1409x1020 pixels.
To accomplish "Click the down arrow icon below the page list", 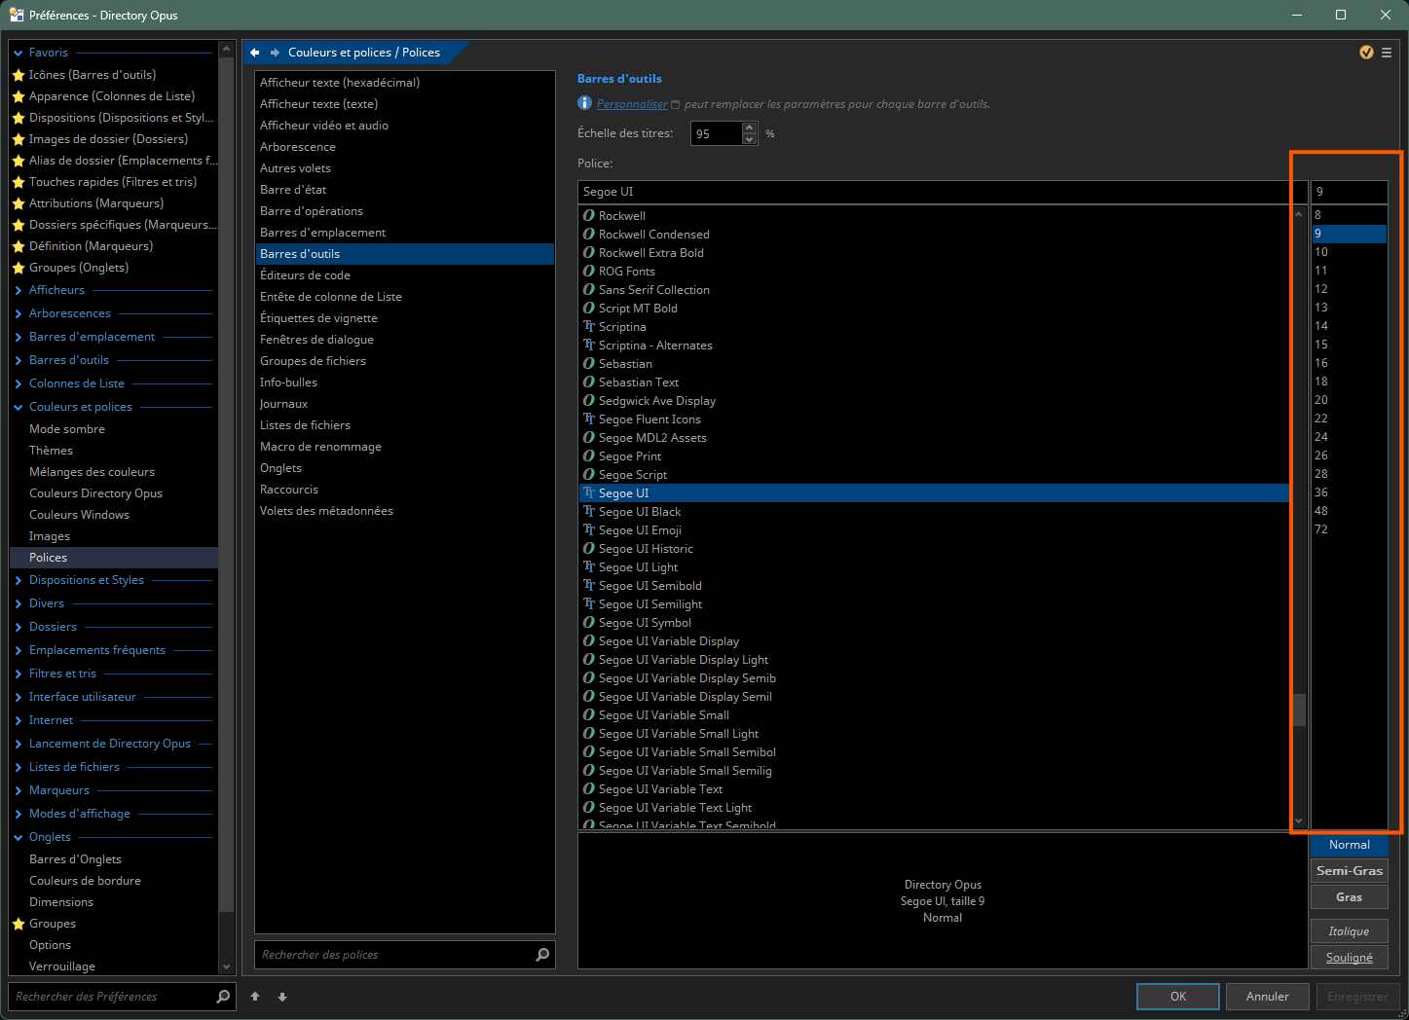I will 282,997.
